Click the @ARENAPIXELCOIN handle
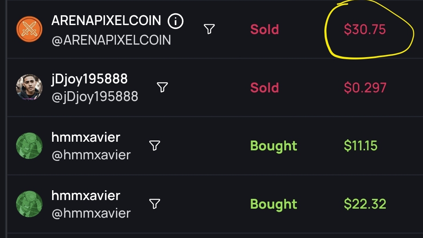The image size is (423, 238). 111,40
